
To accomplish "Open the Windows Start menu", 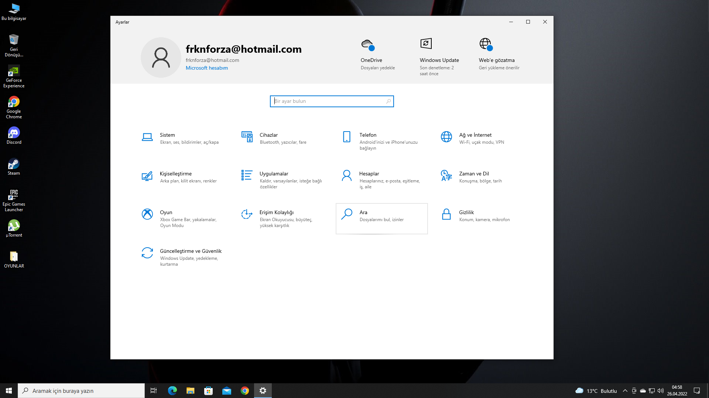I will [9, 391].
